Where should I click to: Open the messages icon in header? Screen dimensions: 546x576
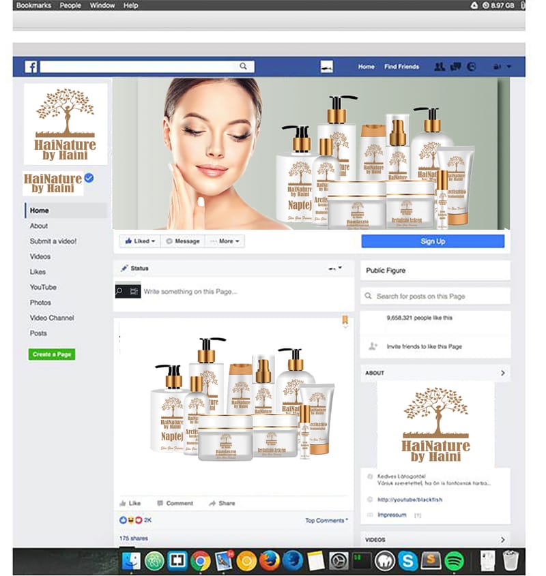click(455, 67)
